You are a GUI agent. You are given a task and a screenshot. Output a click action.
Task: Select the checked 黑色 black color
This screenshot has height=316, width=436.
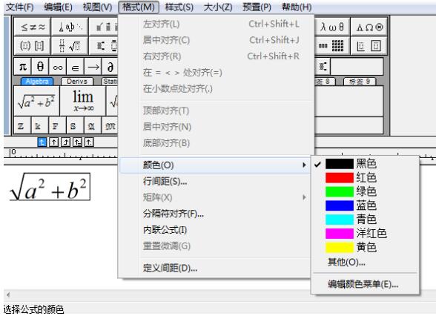(x=365, y=164)
